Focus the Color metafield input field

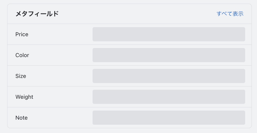tap(169, 55)
